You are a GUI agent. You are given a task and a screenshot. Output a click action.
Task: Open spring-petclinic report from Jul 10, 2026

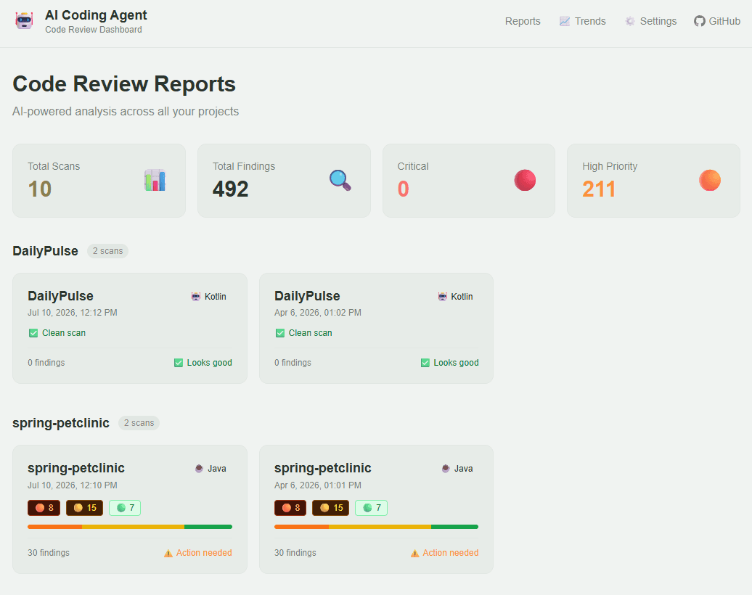pyautogui.click(x=130, y=509)
